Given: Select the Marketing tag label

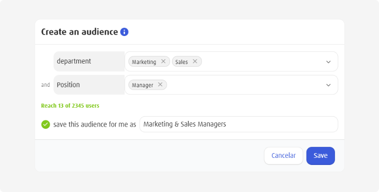Looking at the screenshot, I should [144, 62].
